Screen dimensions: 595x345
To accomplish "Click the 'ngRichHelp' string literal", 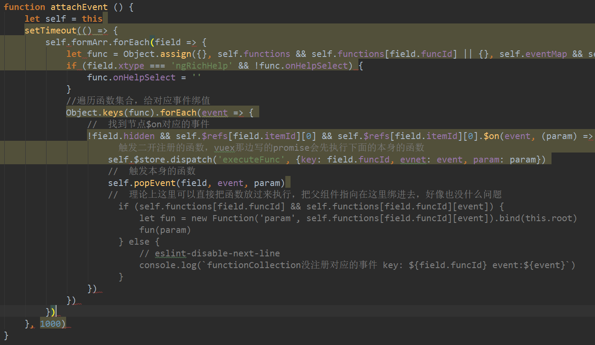I will click(x=202, y=66).
